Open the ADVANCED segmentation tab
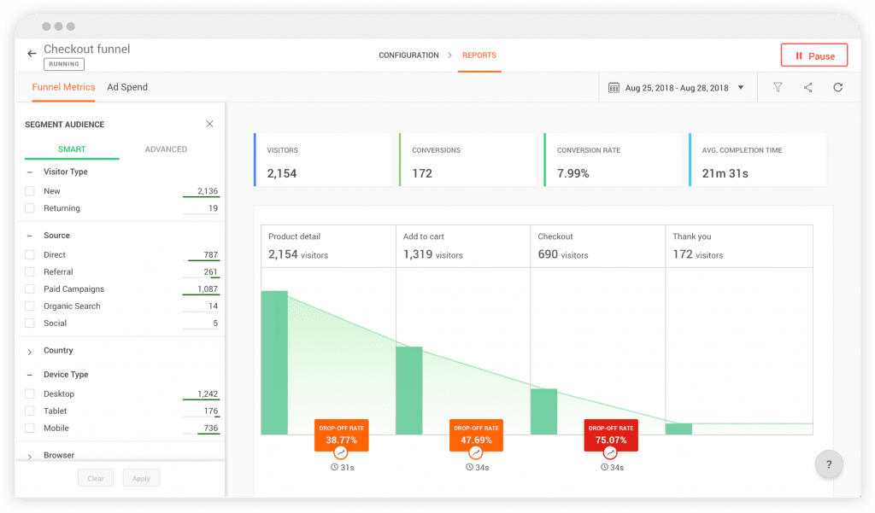 tap(165, 149)
